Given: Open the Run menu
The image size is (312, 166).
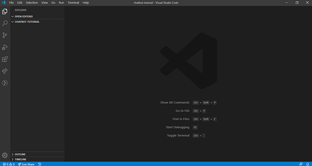Looking at the screenshot, I should 62,3.
